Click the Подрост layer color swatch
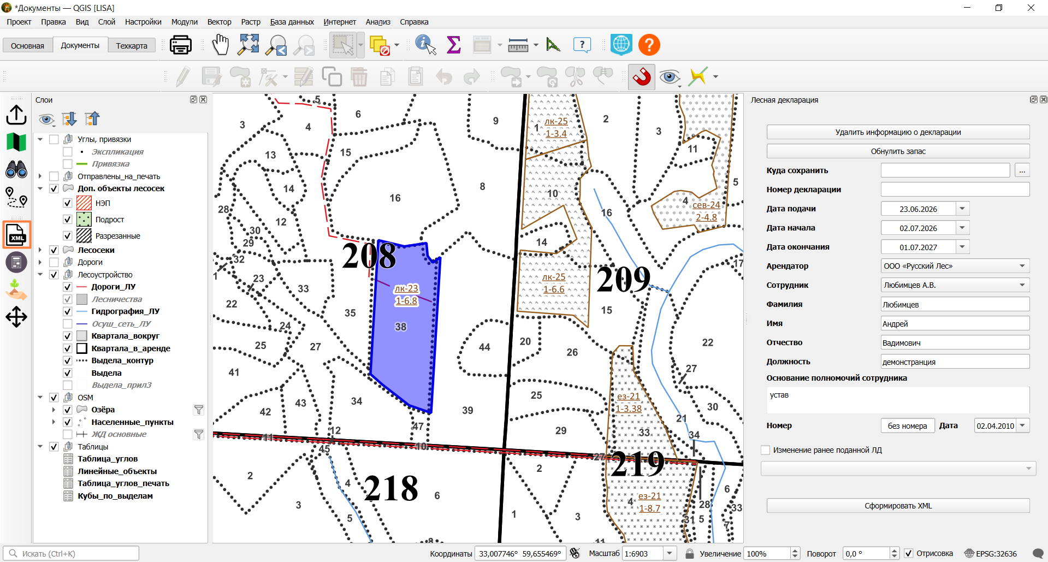 point(84,220)
